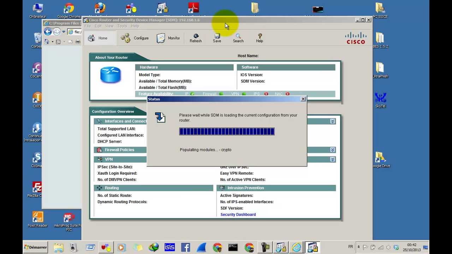
Task: Open the mikroProg Suite desktop shortcut
Action: click(x=69, y=222)
